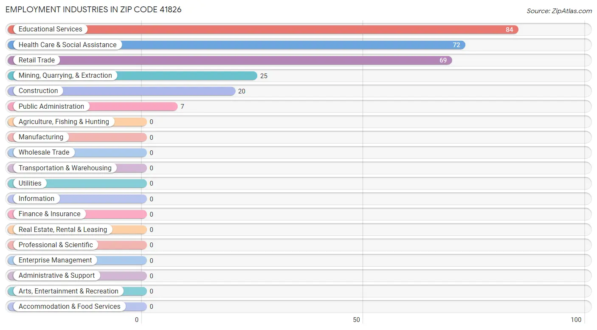
Task: Select the Health Care & Social Assistance label
Action: click(68, 45)
